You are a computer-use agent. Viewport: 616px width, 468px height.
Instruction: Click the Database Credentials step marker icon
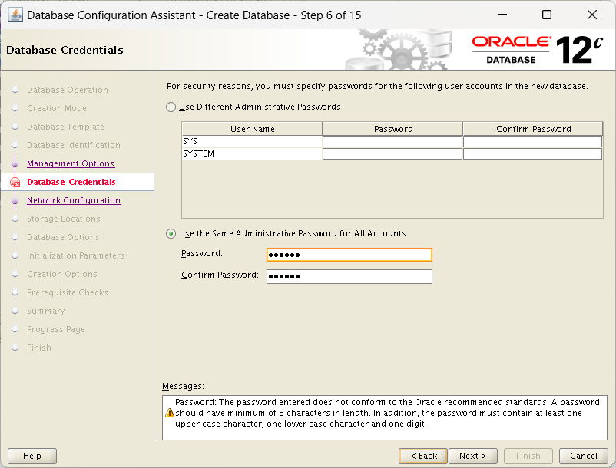click(15, 182)
